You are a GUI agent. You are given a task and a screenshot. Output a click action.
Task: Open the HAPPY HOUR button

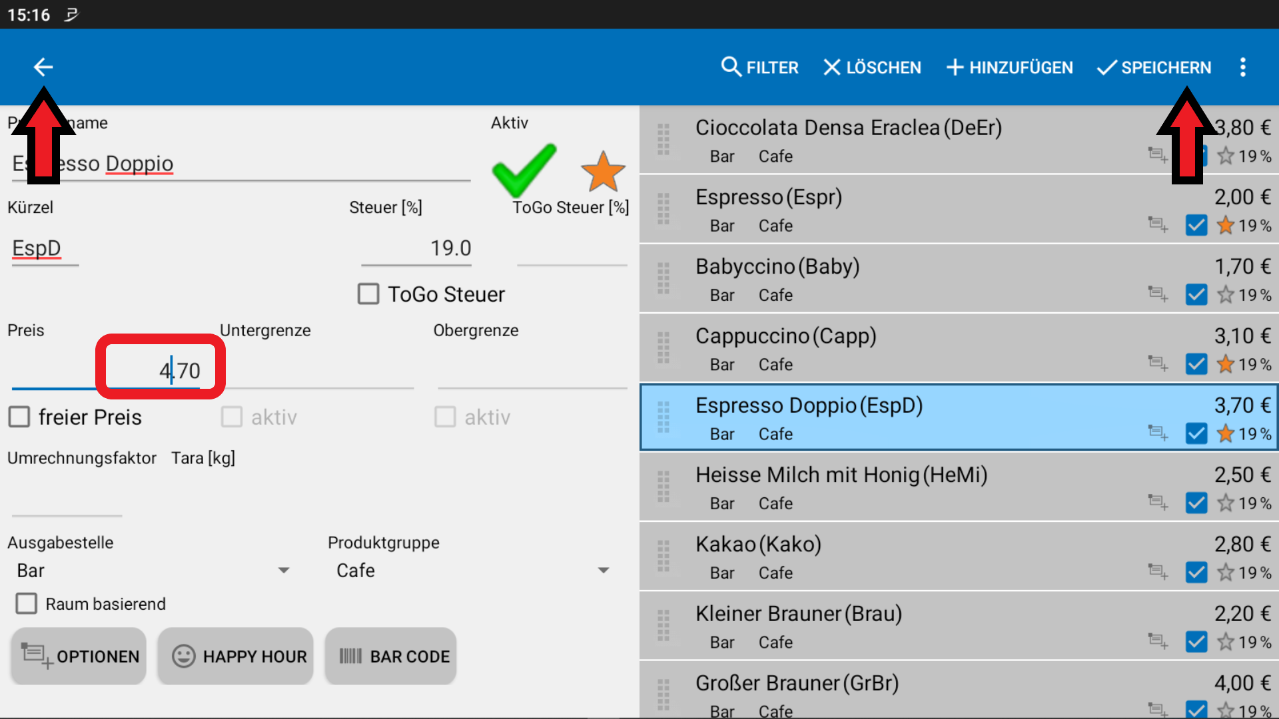[236, 656]
